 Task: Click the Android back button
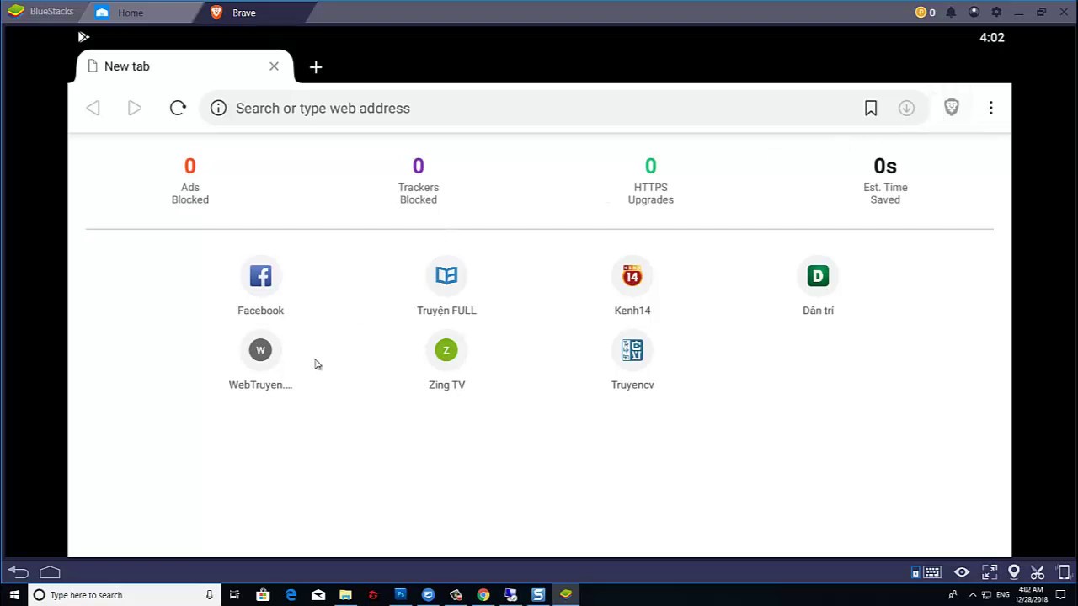(19, 572)
